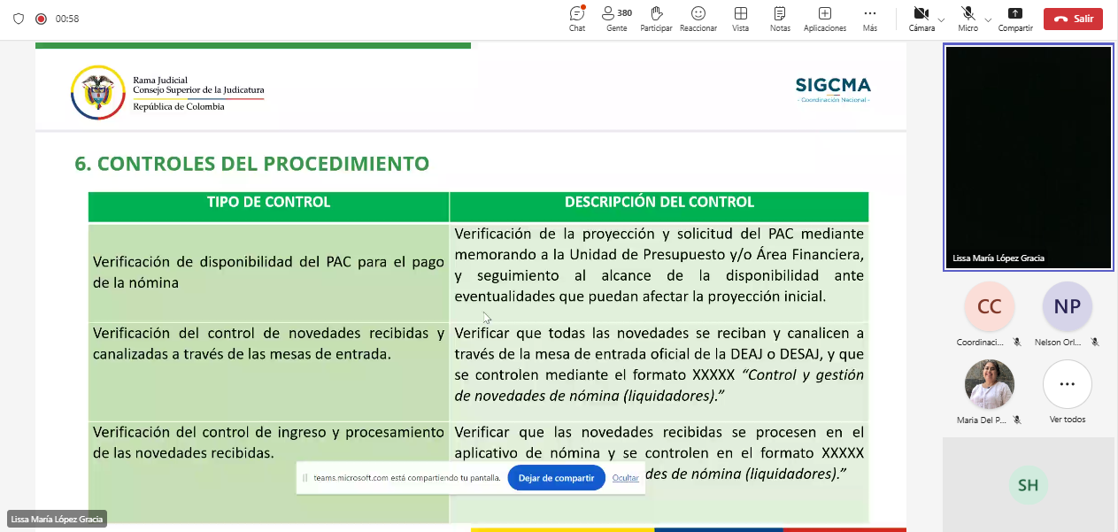This screenshot has height=532, width=1118.
Task: Click the sharing bar drag handle
Action: 305,478
